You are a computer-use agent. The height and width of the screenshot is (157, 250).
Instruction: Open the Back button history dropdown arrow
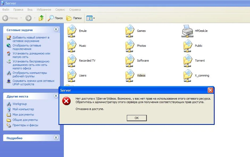coord(21,18)
